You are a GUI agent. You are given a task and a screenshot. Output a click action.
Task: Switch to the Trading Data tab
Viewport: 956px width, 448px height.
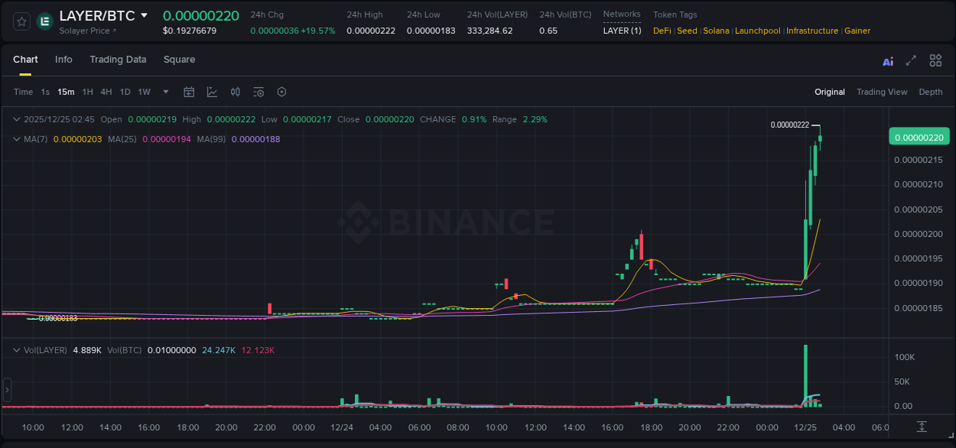click(x=118, y=60)
